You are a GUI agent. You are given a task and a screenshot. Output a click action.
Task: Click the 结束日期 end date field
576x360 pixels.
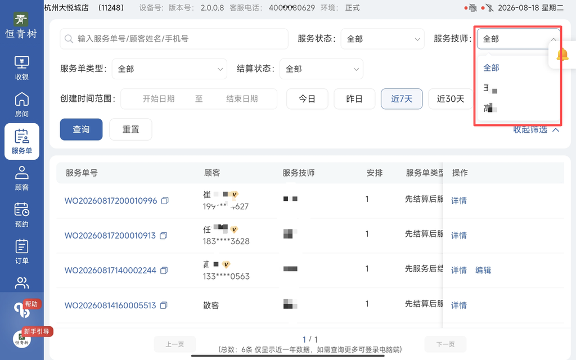(242, 99)
